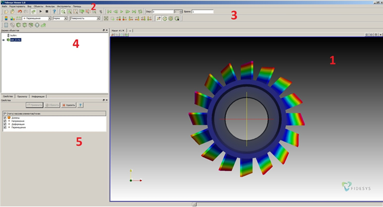Open the Поверхность representation dropdown
Image resolution: width=383 pixels, height=207 pixels.
pos(85,18)
